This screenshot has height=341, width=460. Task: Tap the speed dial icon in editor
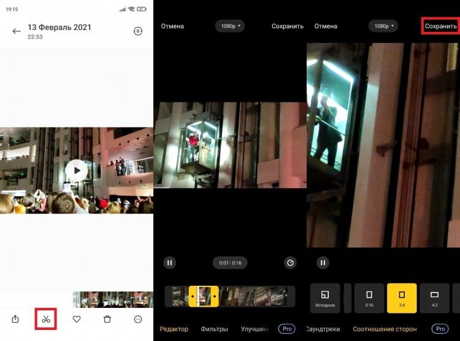(x=290, y=262)
